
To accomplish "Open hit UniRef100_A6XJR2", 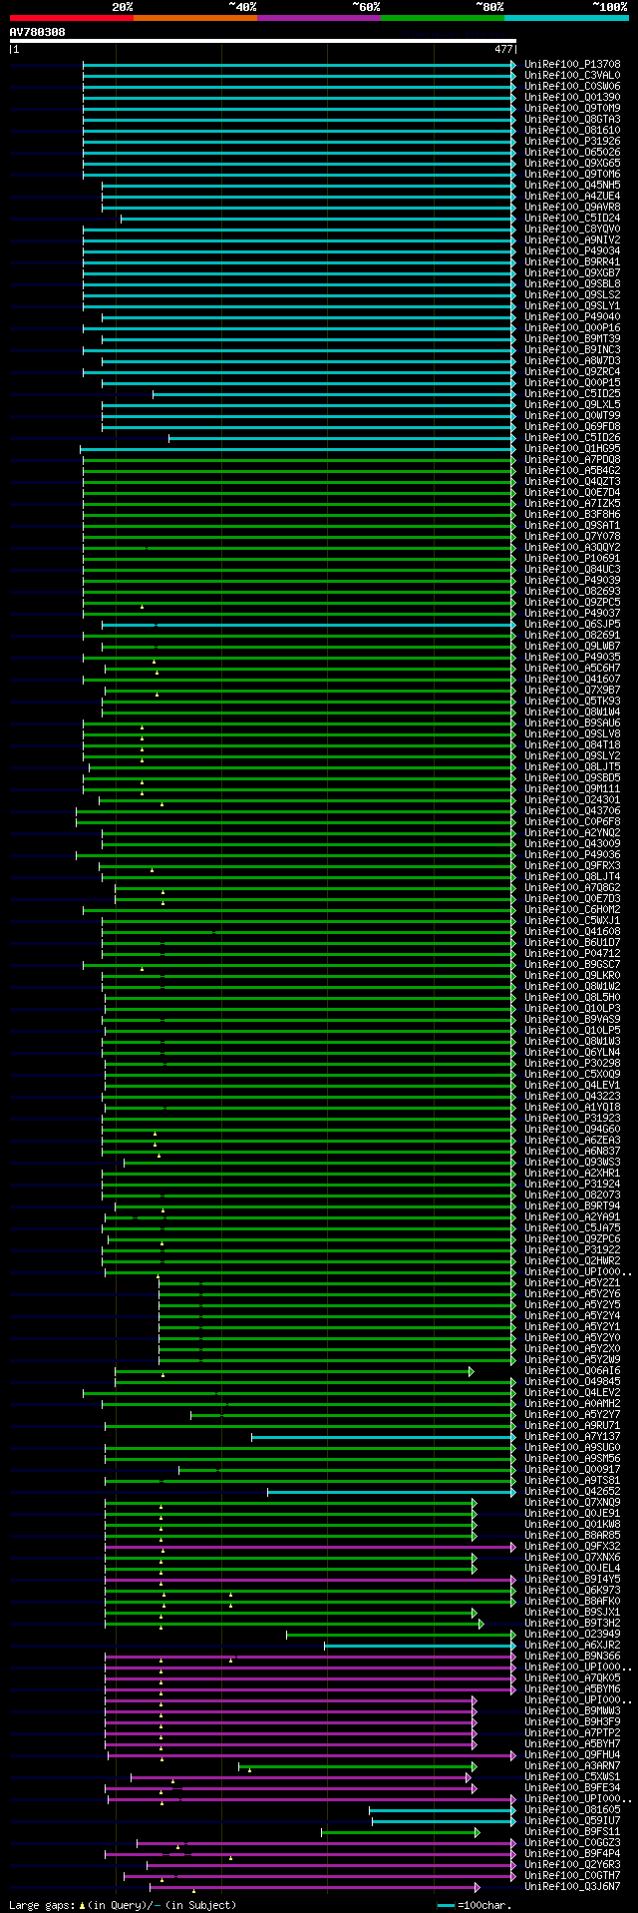I will tap(572, 1646).
